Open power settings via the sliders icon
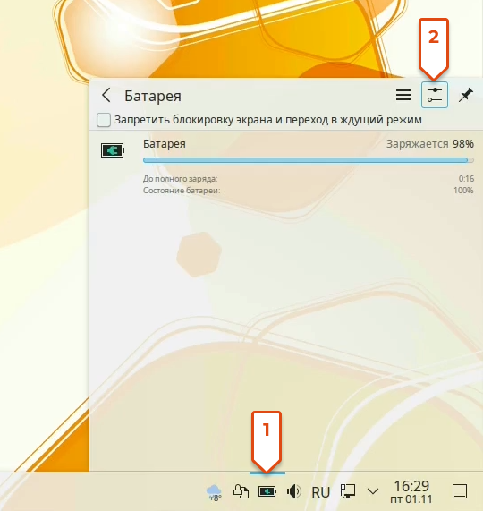Screen dimensions: 483x511 435,95
